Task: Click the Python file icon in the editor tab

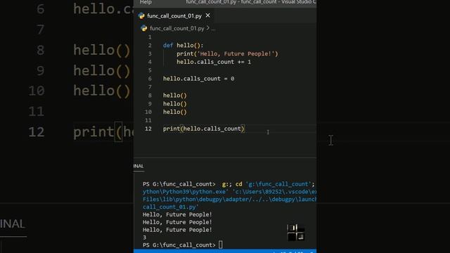Action: pos(141,15)
